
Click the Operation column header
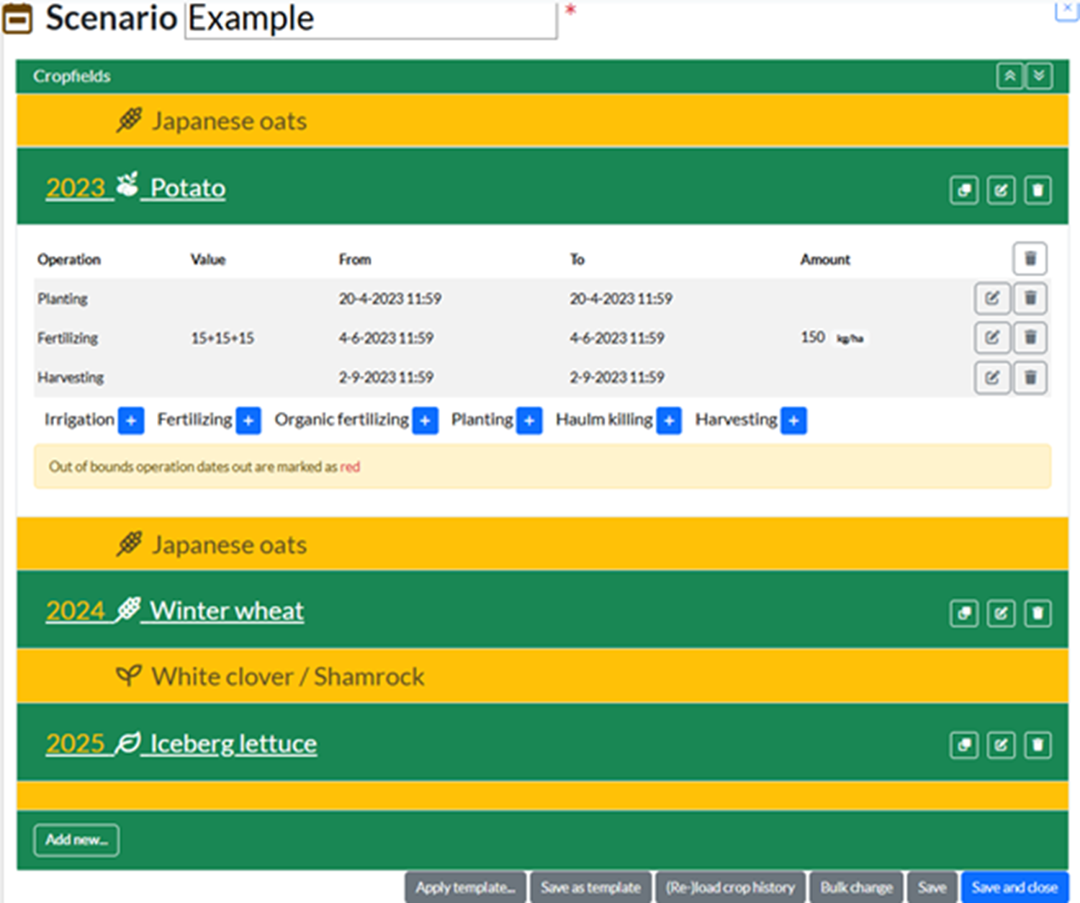point(69,259)
